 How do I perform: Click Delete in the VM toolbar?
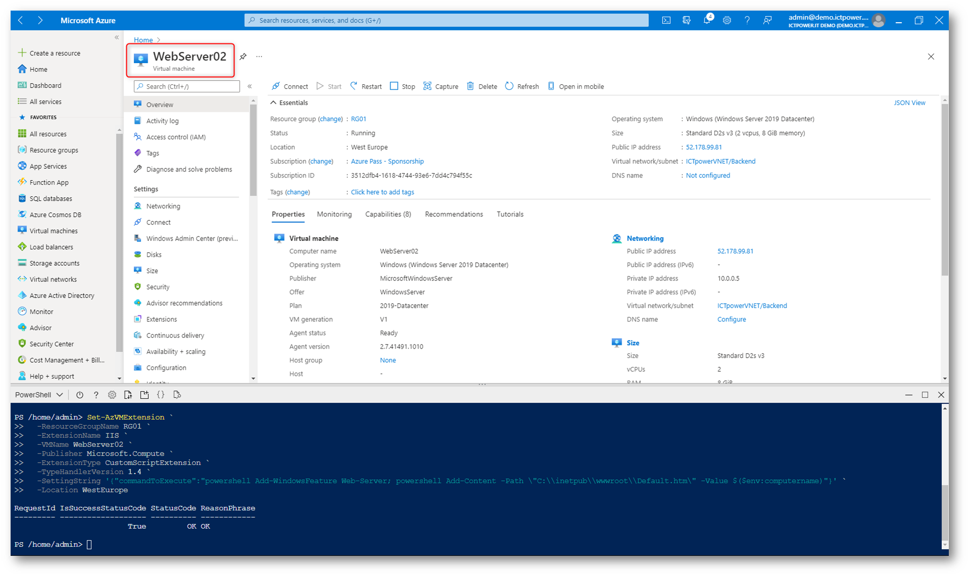pos(482,86)
